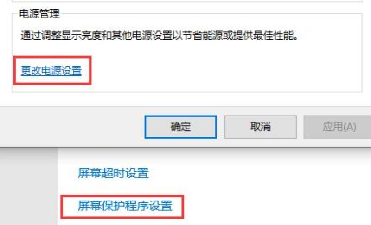Screen dimensions: 371x225
Task: Open the 更改电源设置 link
Action: [x=51, y=71]
